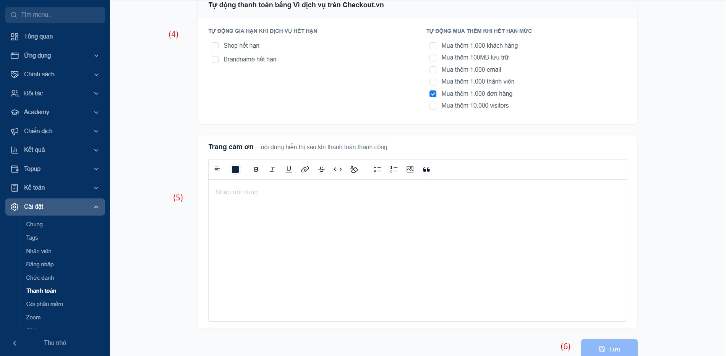Add a blockquote using quote icon

pyautogui.click(x=426, y=169)
